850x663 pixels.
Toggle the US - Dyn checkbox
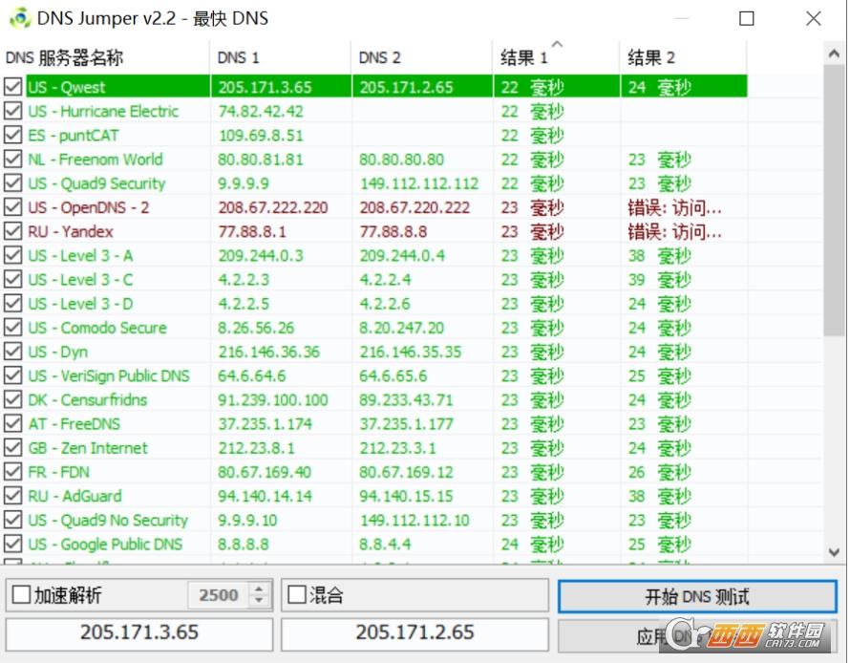(13, 352)
